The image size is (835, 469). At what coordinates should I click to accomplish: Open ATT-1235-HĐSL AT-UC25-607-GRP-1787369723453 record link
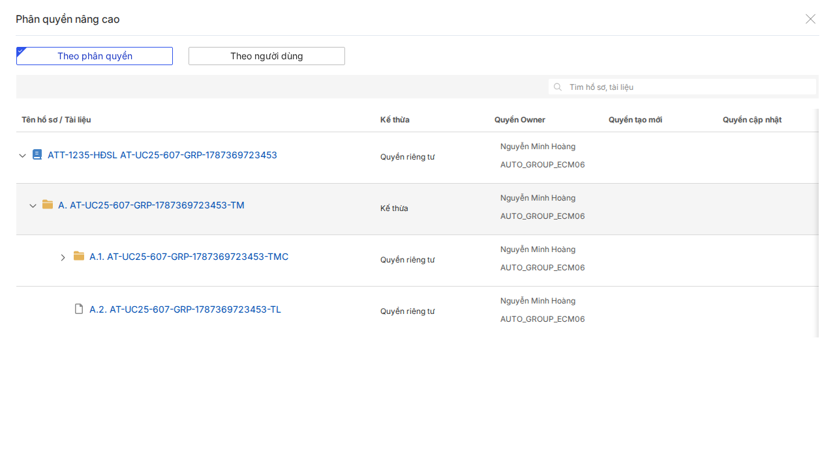[x=162, y=155]
